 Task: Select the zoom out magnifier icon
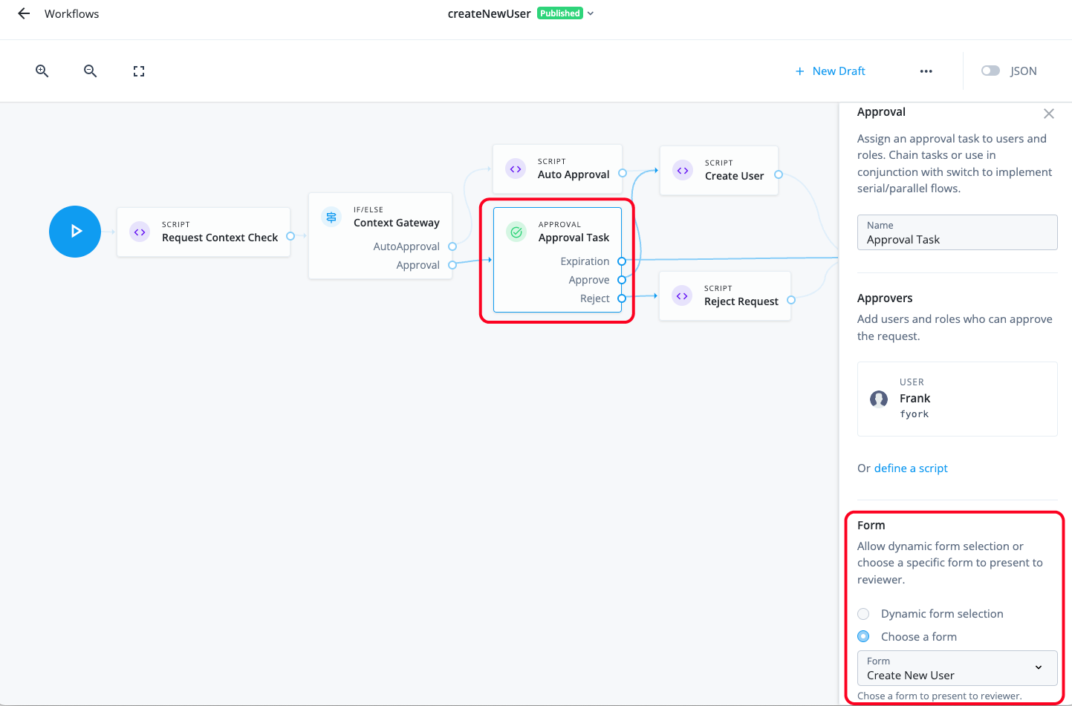coord(90,71)
